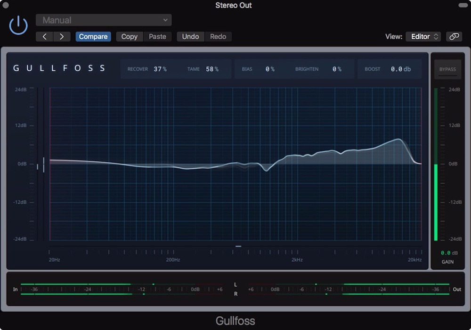The width and height of the screenshot is (471, 330).
Task: Toggle the Gullfoss BYPASS button
Action: click(x=447, y=69)
